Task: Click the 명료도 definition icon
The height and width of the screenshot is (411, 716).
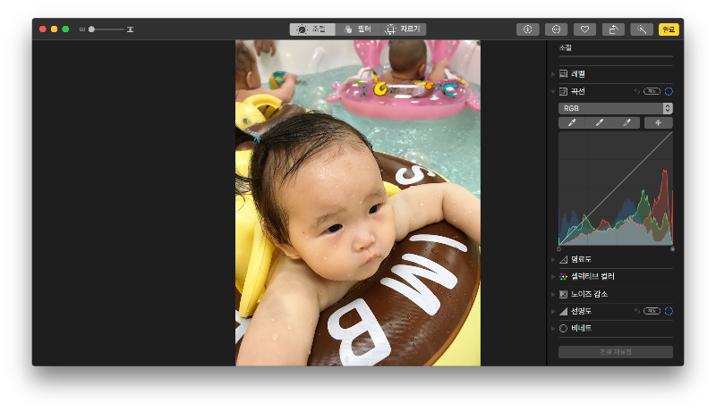Action: [x=564, y=259]
